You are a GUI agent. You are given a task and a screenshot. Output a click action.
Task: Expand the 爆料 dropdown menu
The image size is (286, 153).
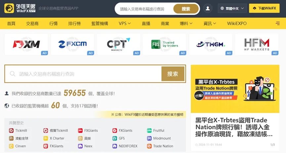coord(186,23)
